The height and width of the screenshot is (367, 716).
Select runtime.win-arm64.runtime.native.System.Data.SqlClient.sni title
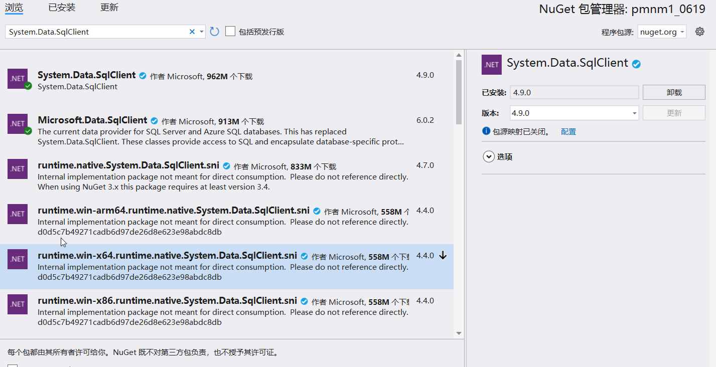pos(174,210)
